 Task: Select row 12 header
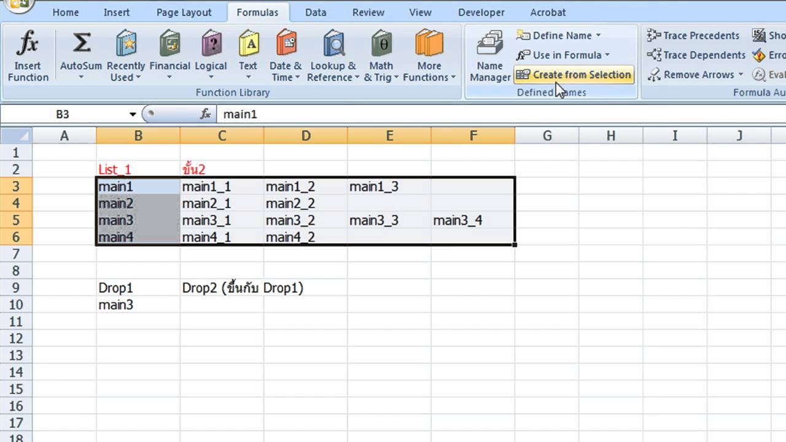(16, 338)
